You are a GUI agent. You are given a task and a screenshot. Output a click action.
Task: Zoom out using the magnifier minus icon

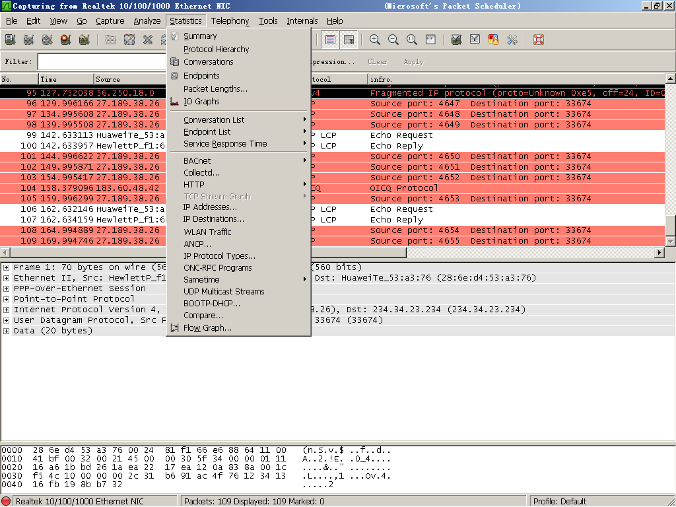tap(393, 40)
